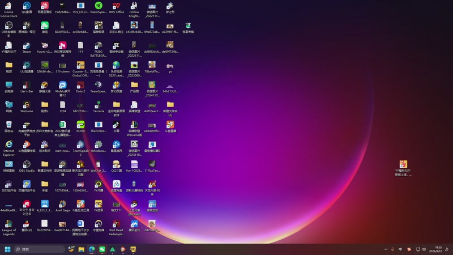Open the Word document icon in bottom row
The image size is (453, 255).
(x=80, y=228)
